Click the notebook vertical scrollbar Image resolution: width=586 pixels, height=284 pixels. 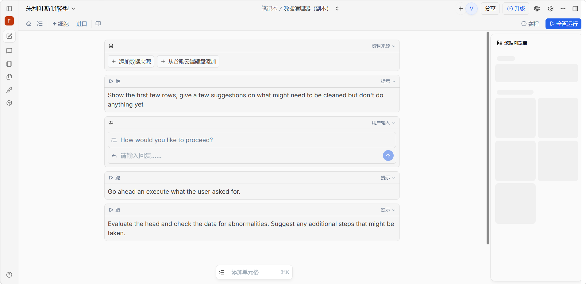pyautogui.click(x=488, y=138)
